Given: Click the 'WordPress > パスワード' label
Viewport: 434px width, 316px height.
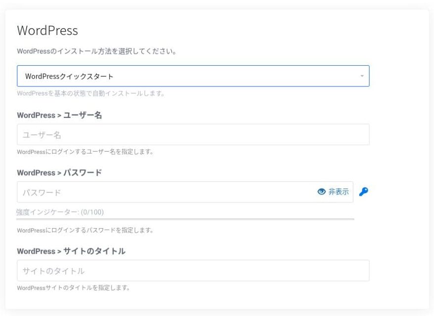Looking at the screenshot, I should pos(59,173).
